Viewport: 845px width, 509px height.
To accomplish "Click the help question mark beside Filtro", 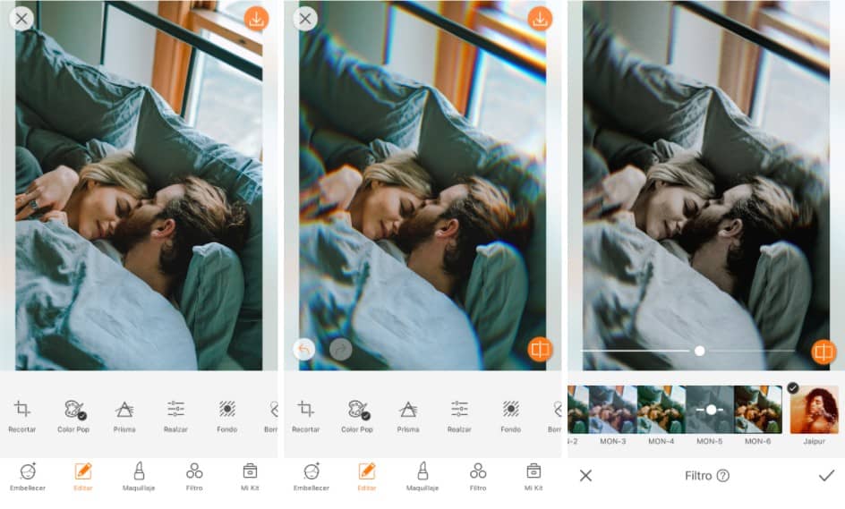I will pyautogui.click(x=722, y=476).
